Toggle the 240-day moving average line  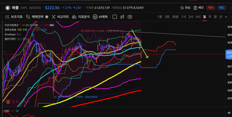[46, 25]
